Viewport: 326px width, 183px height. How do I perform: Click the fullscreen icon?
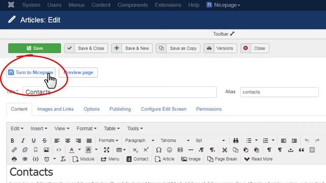coord(106,150)
